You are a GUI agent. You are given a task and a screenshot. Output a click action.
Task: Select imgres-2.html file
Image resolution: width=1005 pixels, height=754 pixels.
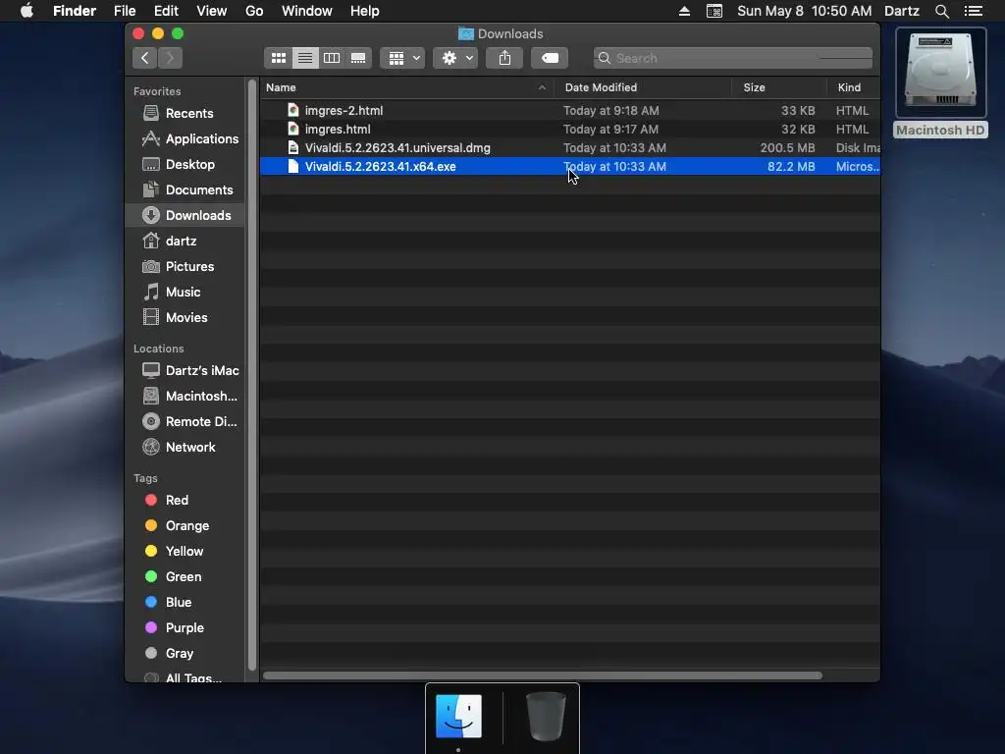pos(570,111)
